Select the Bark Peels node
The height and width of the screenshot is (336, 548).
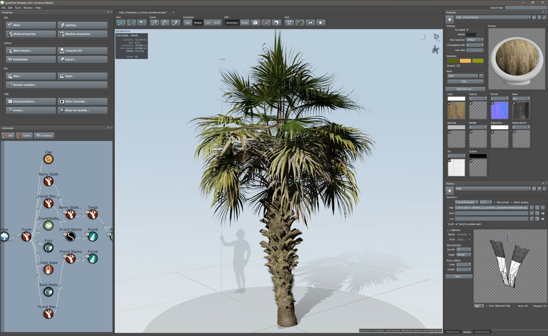coord(48,292)
